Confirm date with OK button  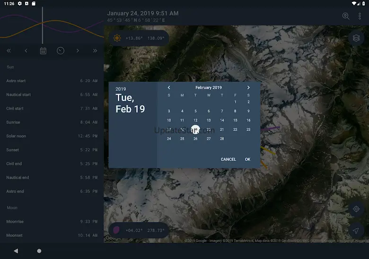pyautogui.click(x=247, y=159)
